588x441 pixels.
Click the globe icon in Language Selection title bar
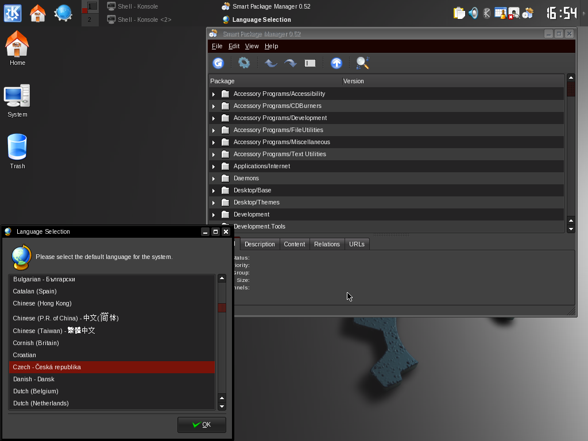coord(8,231)
